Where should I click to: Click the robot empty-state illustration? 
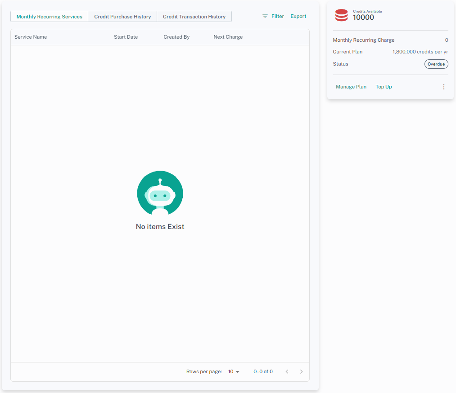(160, 193)
